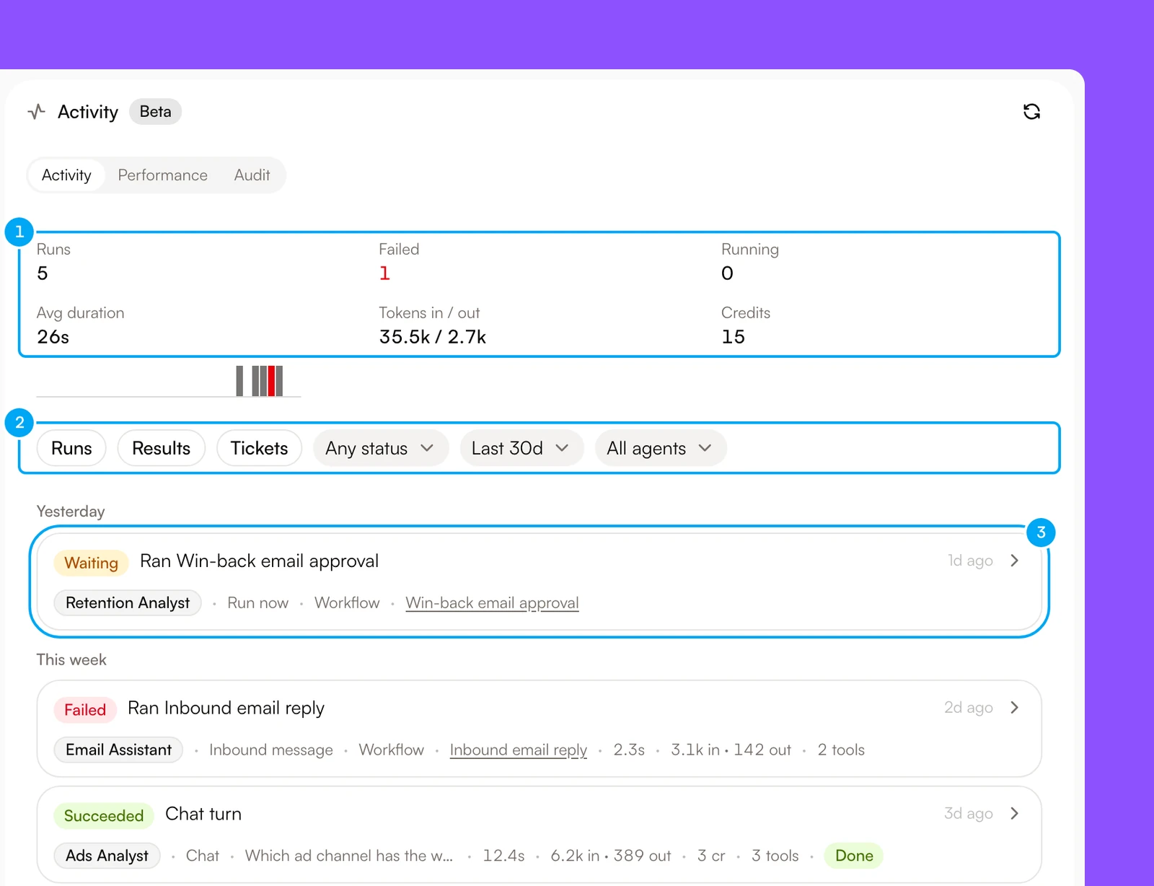1154x886 pixels.
Task: Open the Win-back email approval run chevron
Action: point(1015,561)
